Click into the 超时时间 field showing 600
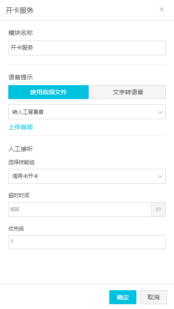This screenshot has width=174, height=309. pyautogui.click(x=80, y=209)
